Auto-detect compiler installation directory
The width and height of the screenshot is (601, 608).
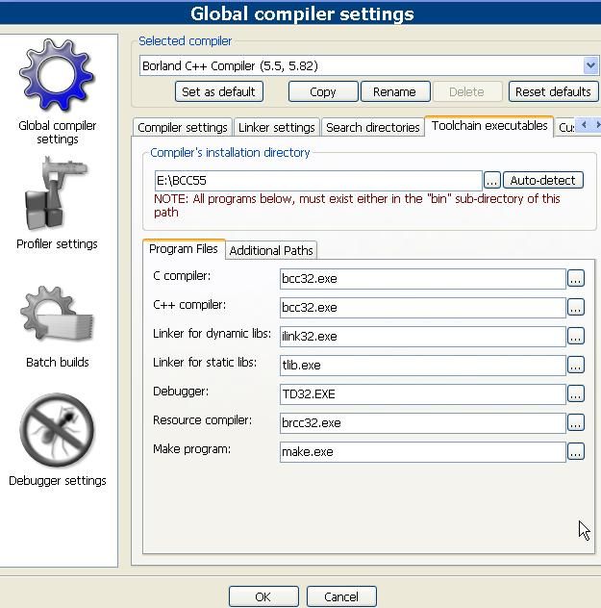[543, 180]
